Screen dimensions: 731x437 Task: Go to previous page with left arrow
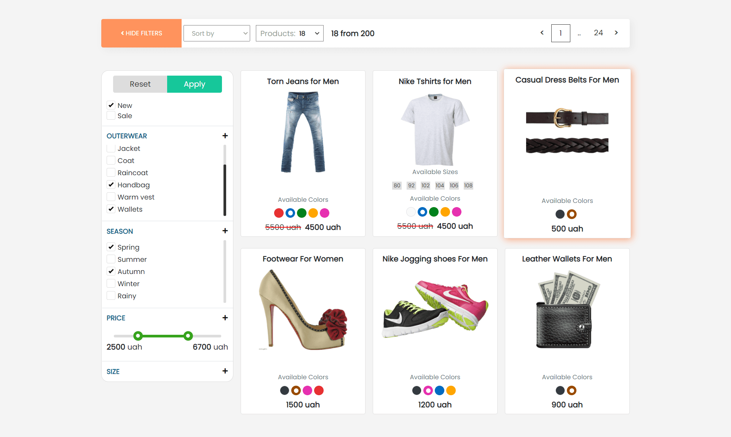pos(542,33)
